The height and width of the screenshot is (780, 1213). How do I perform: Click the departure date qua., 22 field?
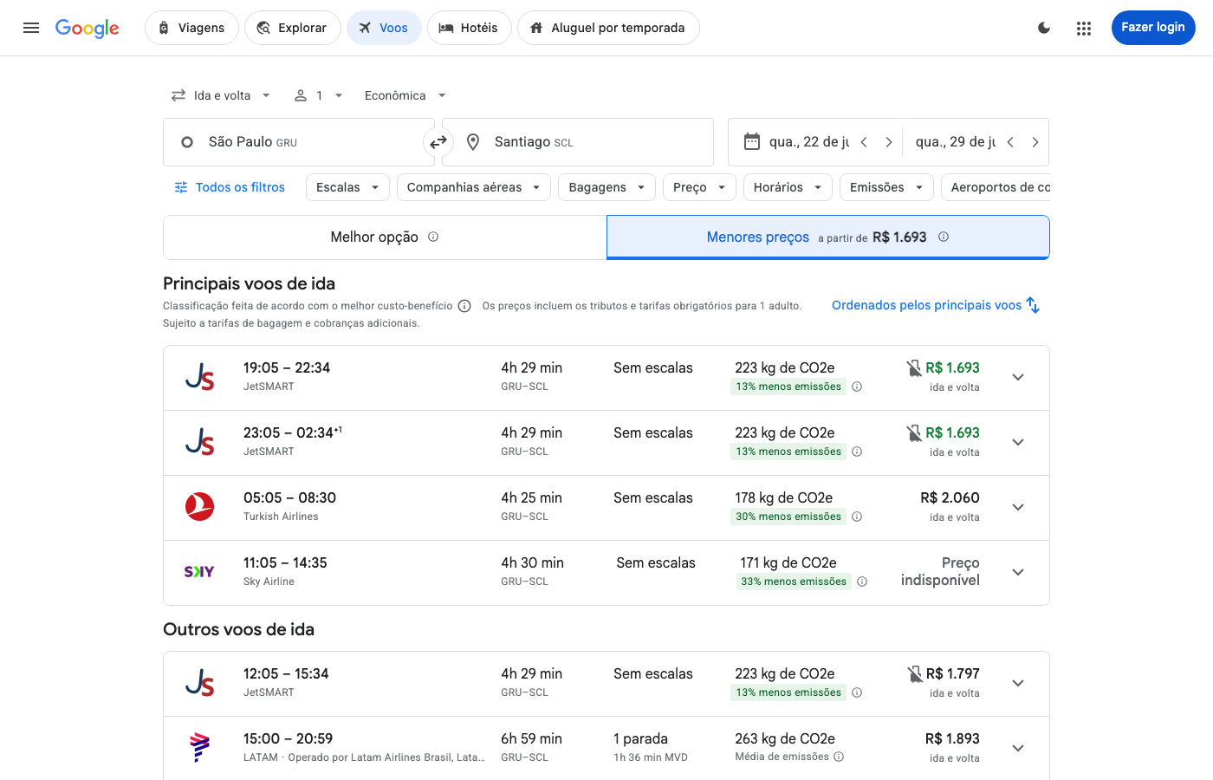(x=808, y=142)
